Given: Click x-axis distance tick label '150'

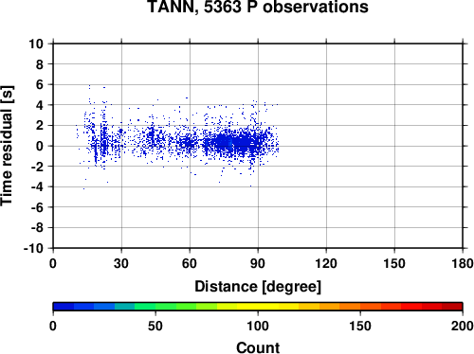Looking at the screenshot, I should tap(394, 263).
